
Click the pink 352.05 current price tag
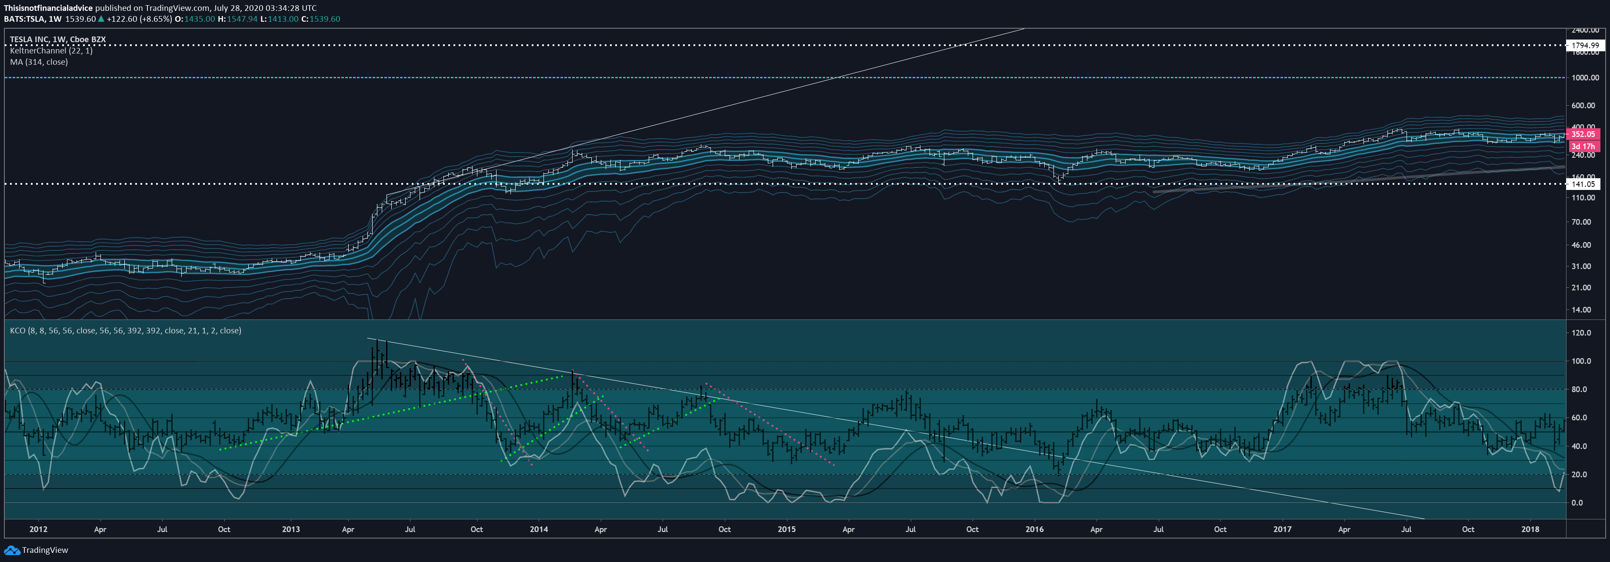coord(1583,134)
